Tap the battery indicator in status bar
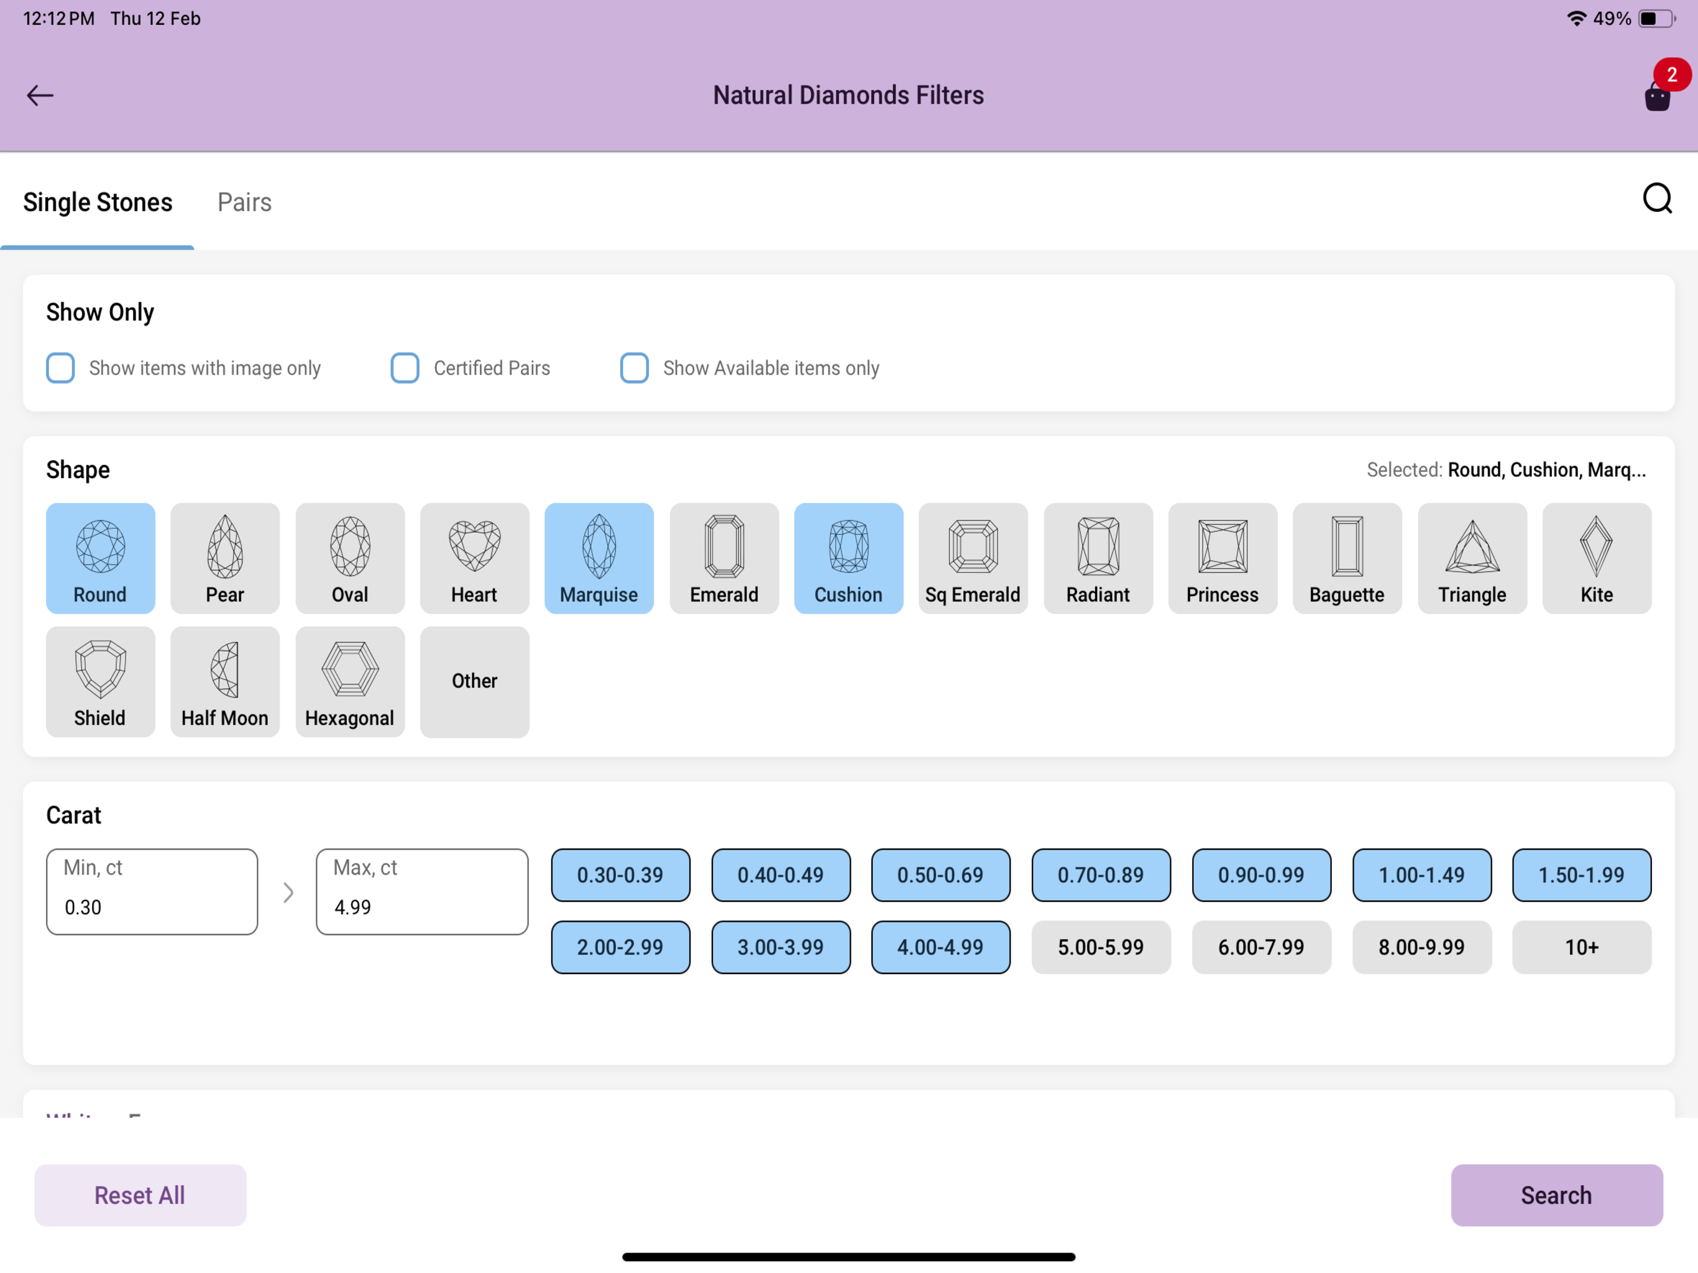1698x1273 pixels. click(1658, 19)
